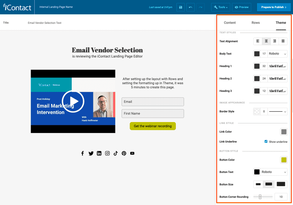Screen dimensions: 293x205
Task: Click the TikTok social icon
Action: [x=115, y=153]
